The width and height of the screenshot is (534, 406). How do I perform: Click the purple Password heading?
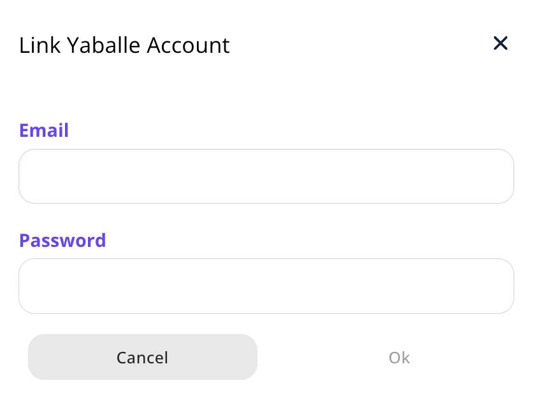point(62,241)
